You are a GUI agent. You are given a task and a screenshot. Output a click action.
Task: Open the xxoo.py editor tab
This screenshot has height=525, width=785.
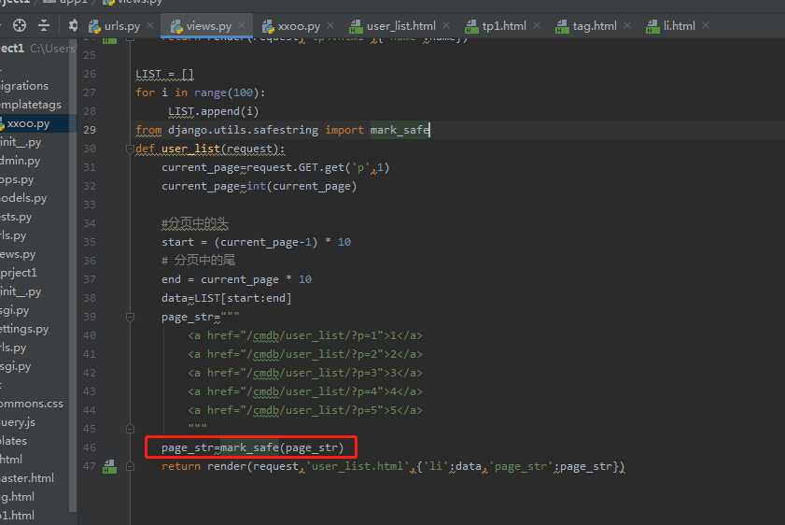pyautogui.click(x=299, y=25)
